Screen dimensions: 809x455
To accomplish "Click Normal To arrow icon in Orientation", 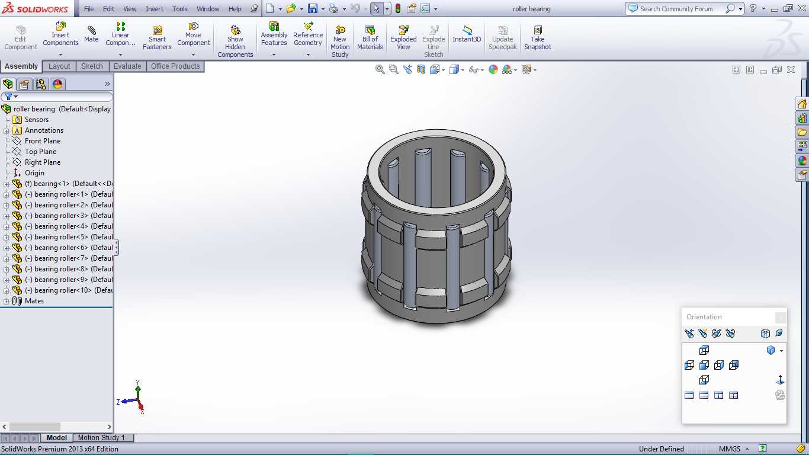I will click(x=780, y=380).
